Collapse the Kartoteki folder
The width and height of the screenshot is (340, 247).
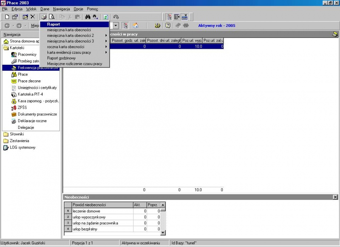[x=14, y=48]
